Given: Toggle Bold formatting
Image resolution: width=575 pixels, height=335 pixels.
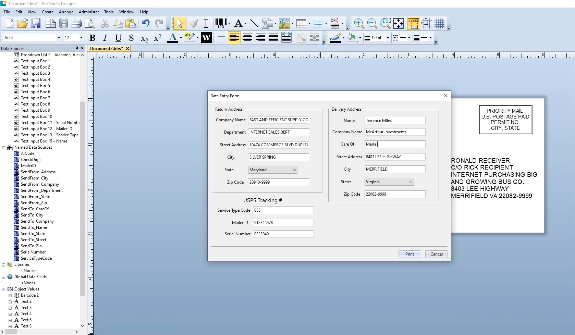Looking at the screenshot, I should click(92, 38).
